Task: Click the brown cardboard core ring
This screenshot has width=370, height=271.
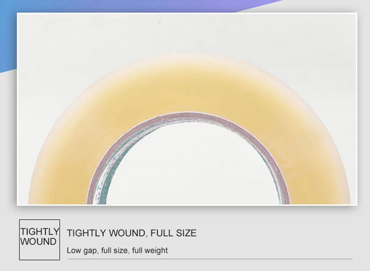Action: coord(189,116)
